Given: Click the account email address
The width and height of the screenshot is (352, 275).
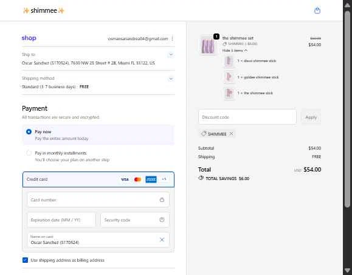Looking at the screenshot, I should tap(138, 39).
